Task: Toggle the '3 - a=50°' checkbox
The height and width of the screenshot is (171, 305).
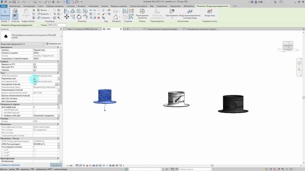Action: pyautogui.click(x=34, y=155)
